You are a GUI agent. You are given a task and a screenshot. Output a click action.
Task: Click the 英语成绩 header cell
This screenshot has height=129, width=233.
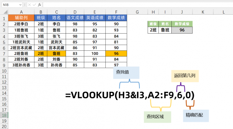click(x=95, y=18)
